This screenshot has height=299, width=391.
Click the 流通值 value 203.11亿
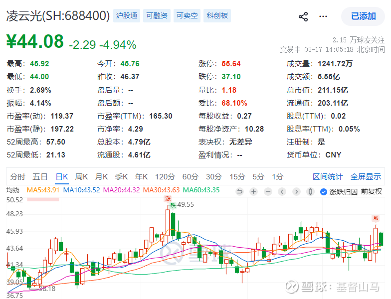[x=333, y=103]
